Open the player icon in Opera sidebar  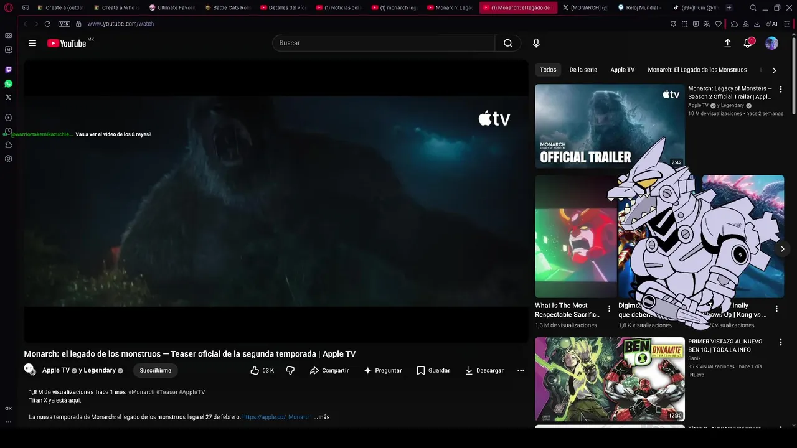pyautogui.click(x=8, y=118)
